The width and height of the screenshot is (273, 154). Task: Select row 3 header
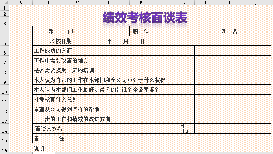coord(4,23)
